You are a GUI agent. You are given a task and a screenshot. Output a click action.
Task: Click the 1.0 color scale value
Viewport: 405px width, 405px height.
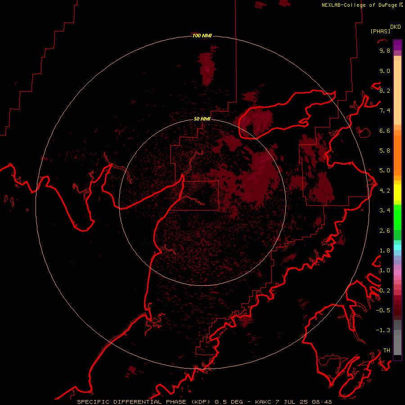pyautogui.click(x=385, y=270)
